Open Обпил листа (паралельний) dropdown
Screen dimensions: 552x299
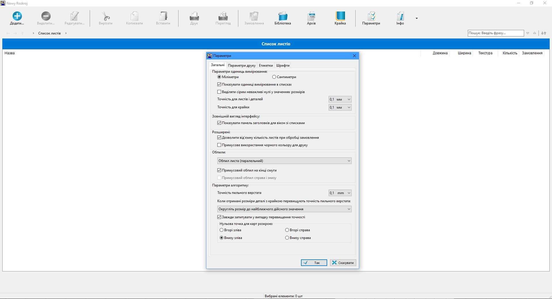284,161
